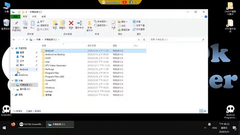This screenshot has width=240, height=135.
Task: Expand the Network tree node
Action: (x=12, y=95)
